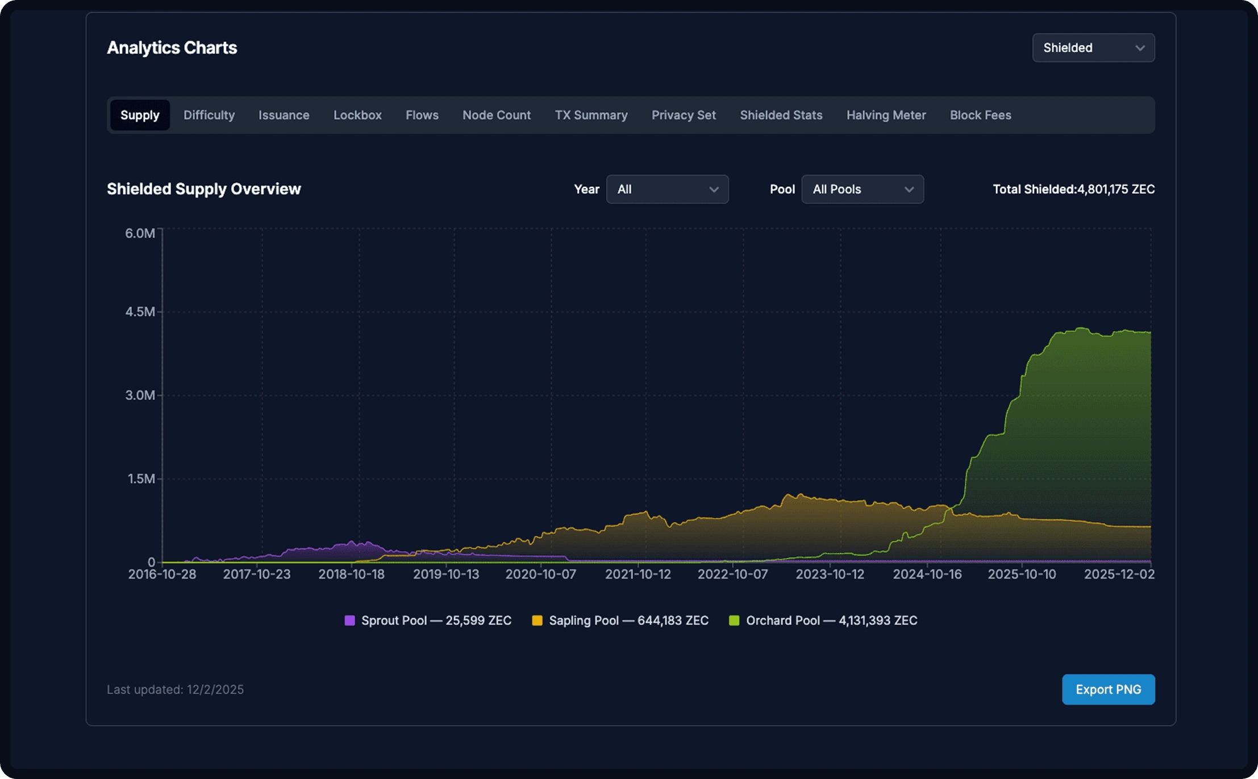Viewport: 1258px width, 779px height.
Task: Open the Issuance tab
Action: [x=284, y=115]
